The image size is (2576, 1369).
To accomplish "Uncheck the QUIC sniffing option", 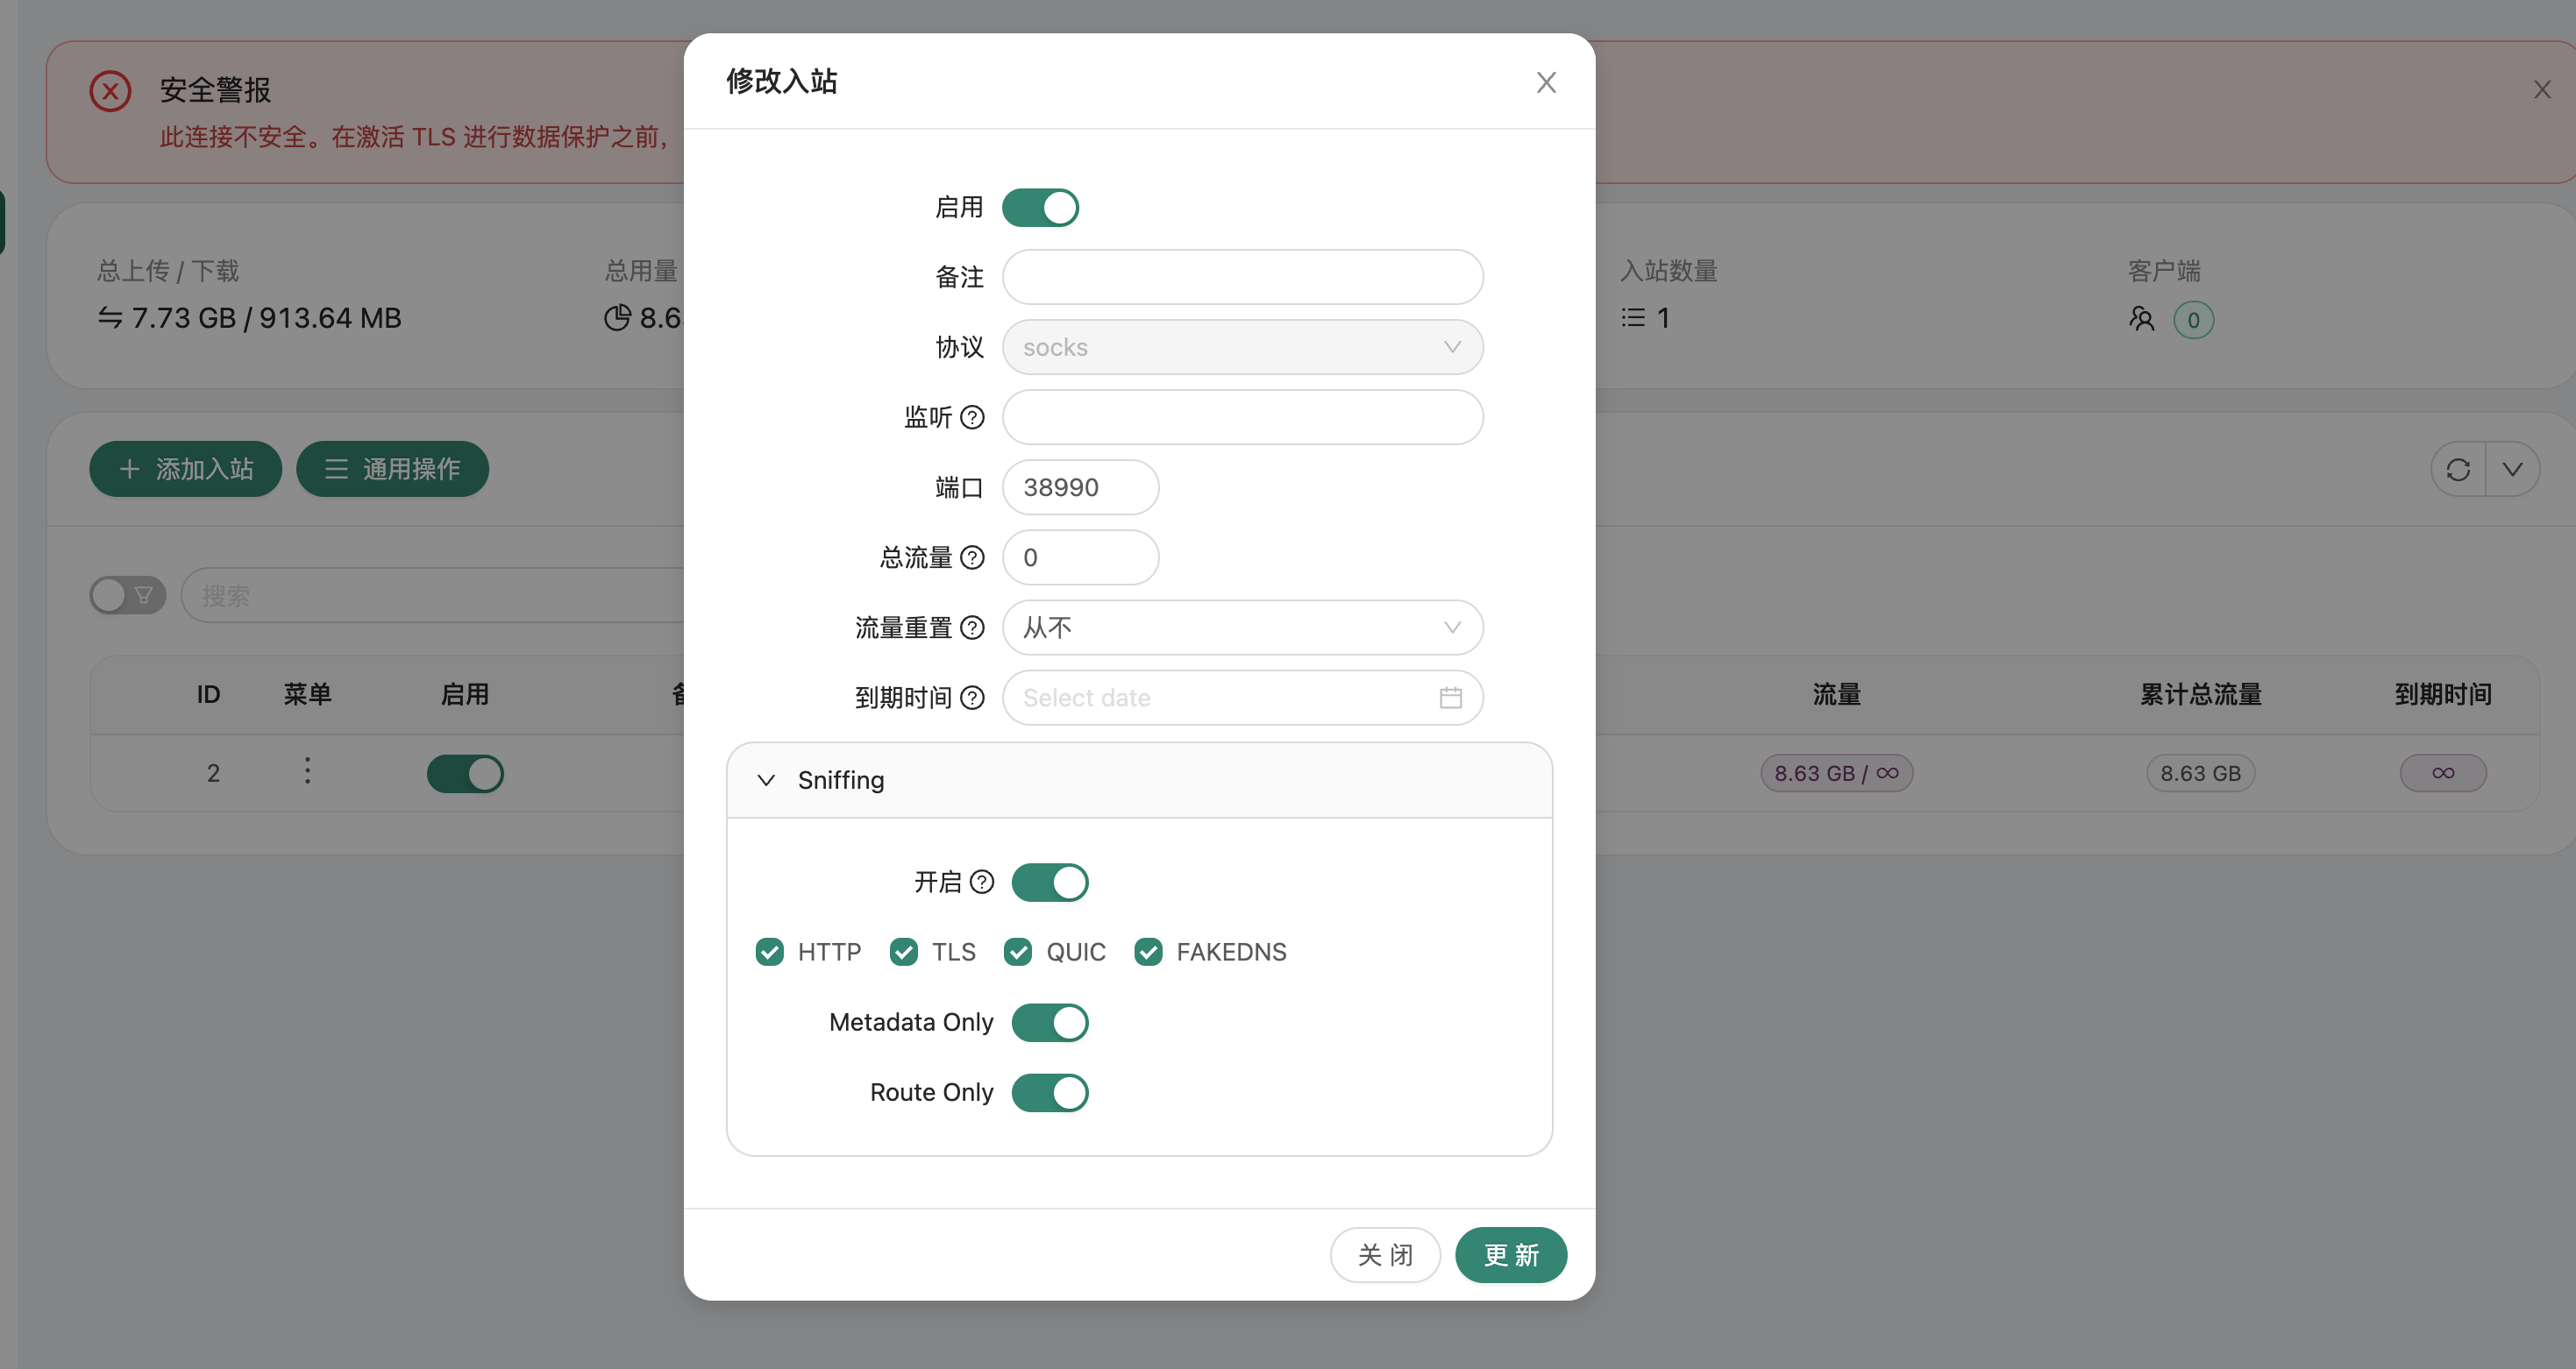I will 1018,951.
